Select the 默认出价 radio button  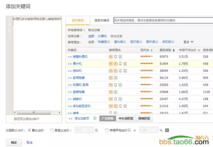pos(29,130)
